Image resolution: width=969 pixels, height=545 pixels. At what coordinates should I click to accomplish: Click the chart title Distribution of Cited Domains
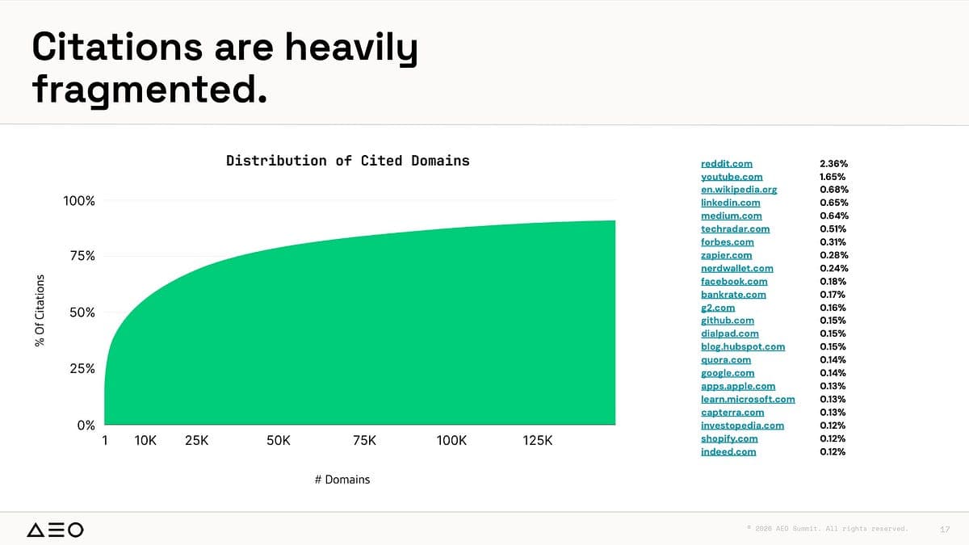click(x=347, y=161)
